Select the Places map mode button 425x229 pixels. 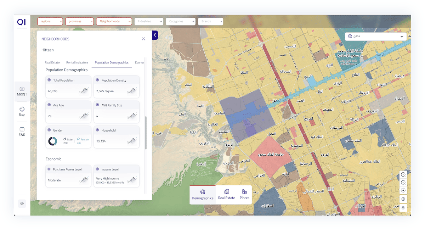[244, 195]
